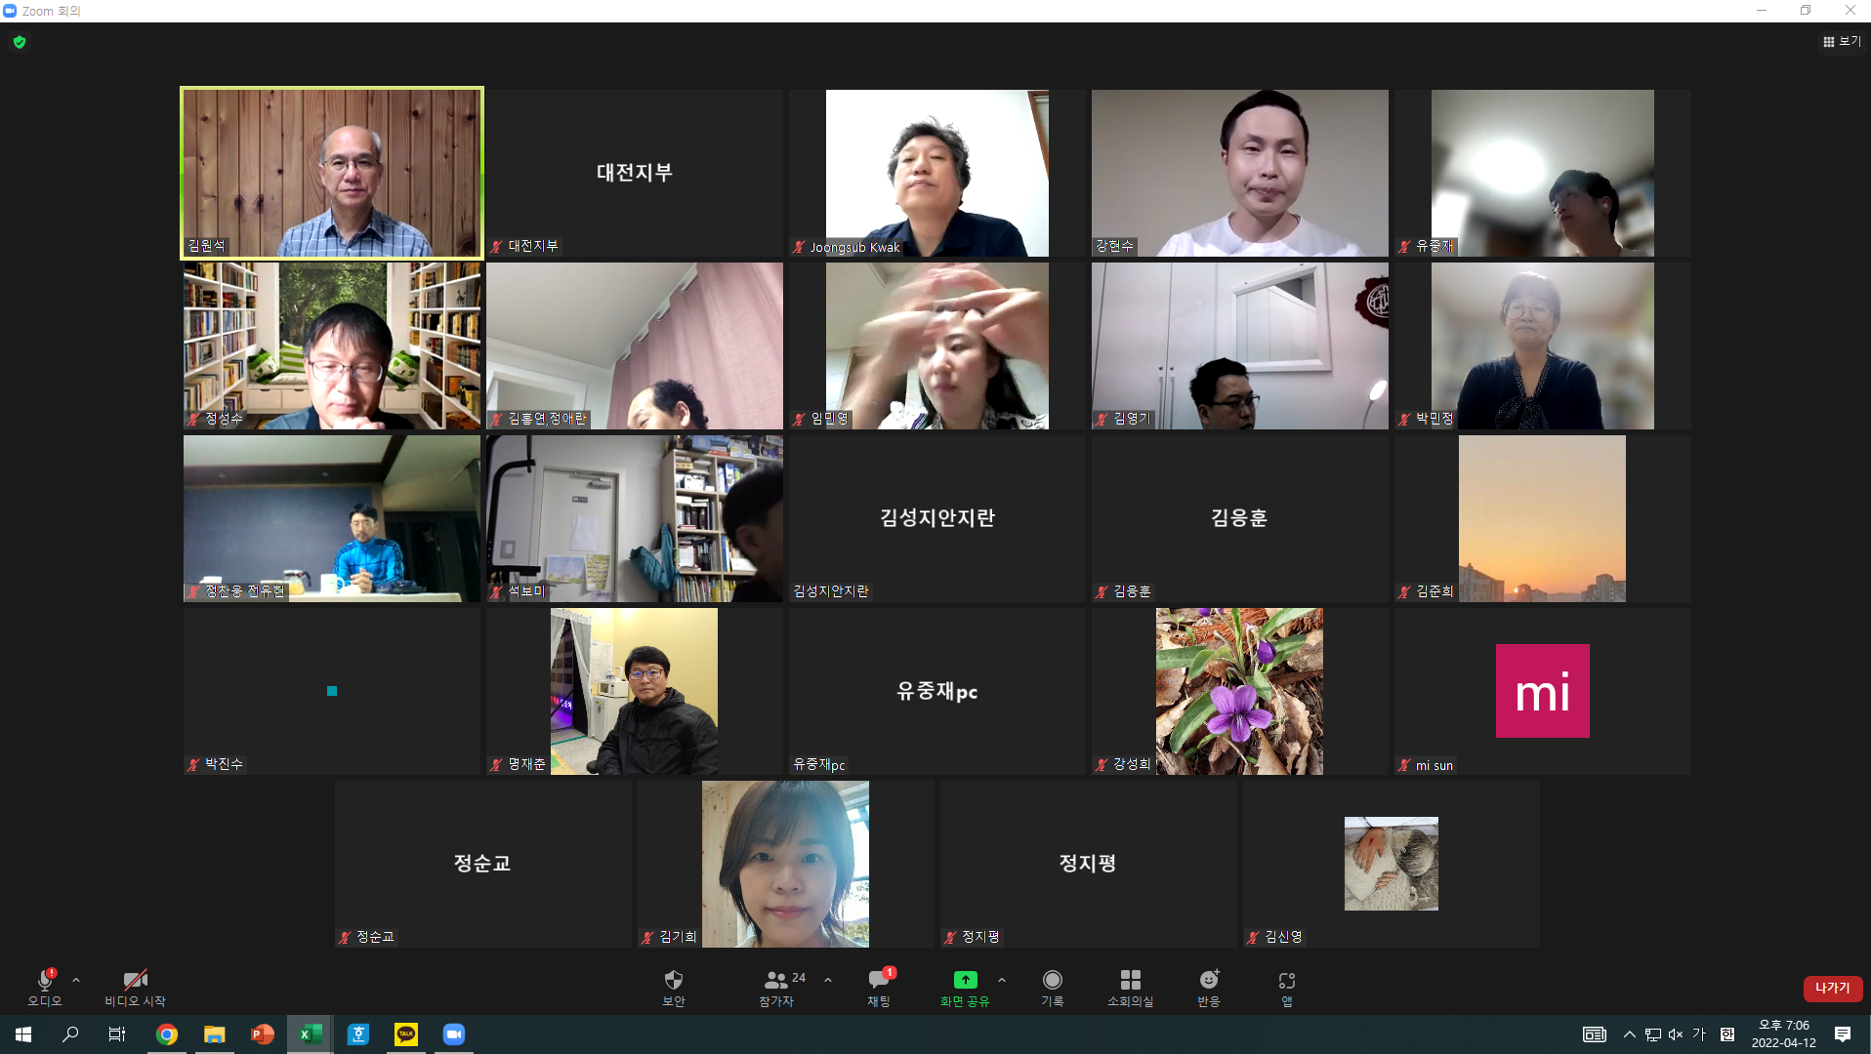Select the 대전지부 participant tile
This screenshot has width=1871, height=1054.
pos(635,173)
